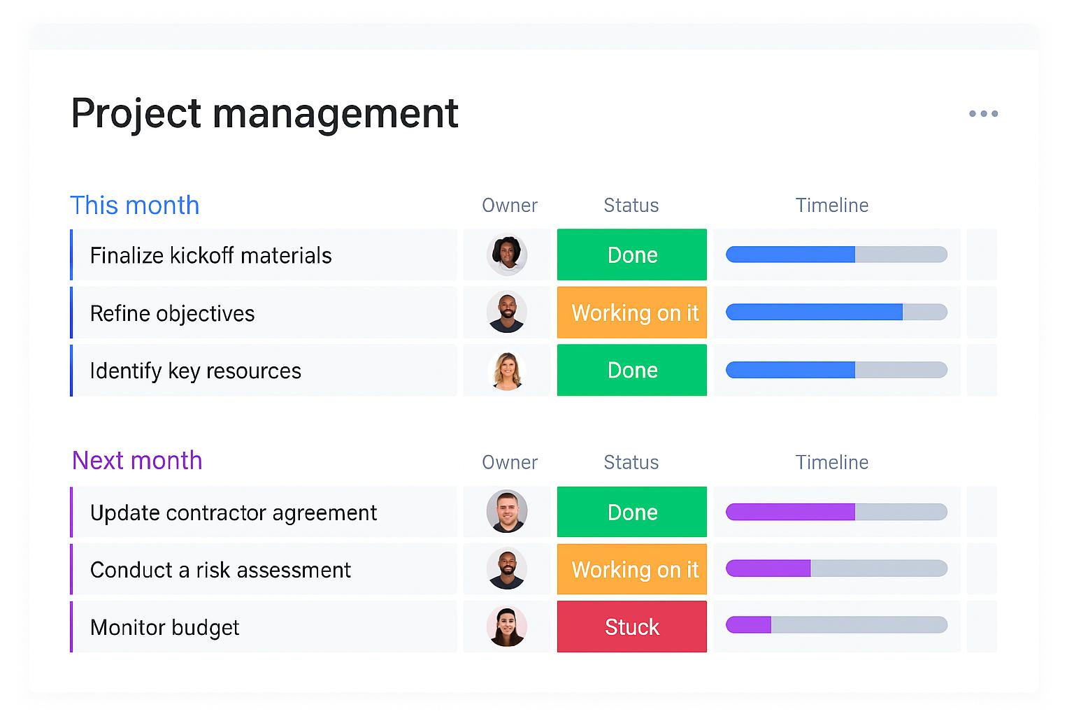Image resolution: width=1074 pixels, height=716 pixels.
Task: Collapse the Next month group header
Action: 137,461
